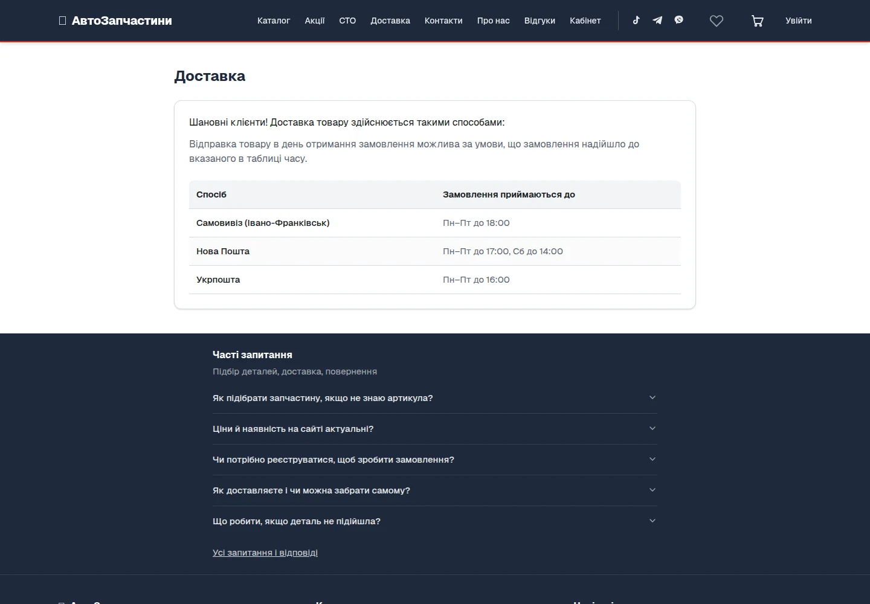Click the 'Укрпошта' table cell
The height and width of the screenshot is (604, 870).
[x=312, y=280]
